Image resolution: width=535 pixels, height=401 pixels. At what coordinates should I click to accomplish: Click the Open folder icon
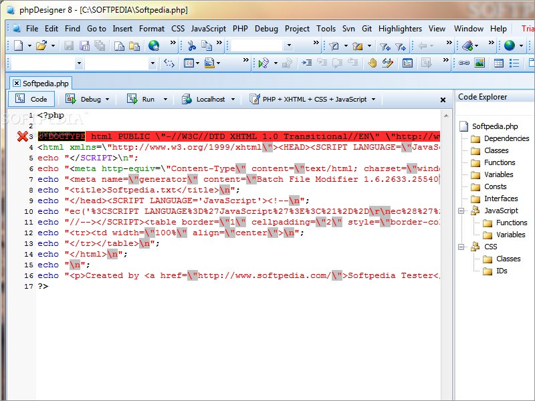(x=41, y=45)
